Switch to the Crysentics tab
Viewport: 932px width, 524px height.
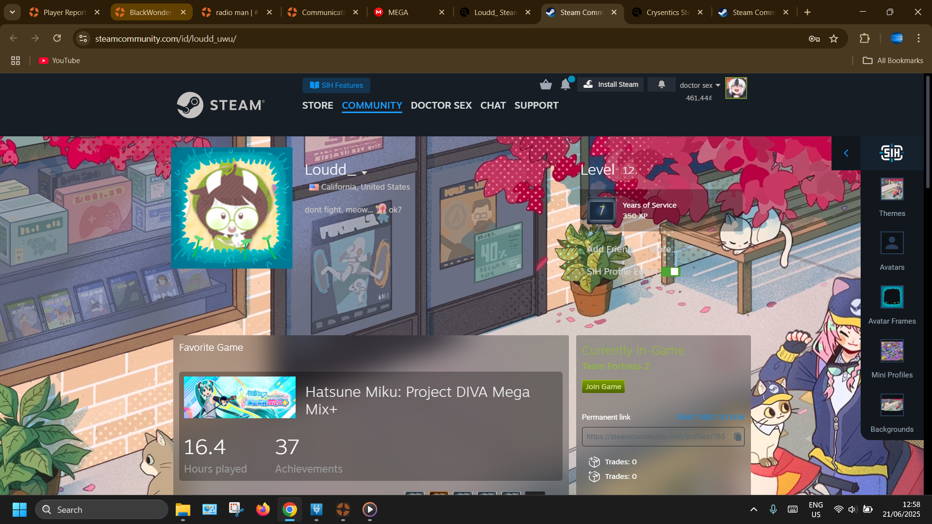tap(667, 12)
